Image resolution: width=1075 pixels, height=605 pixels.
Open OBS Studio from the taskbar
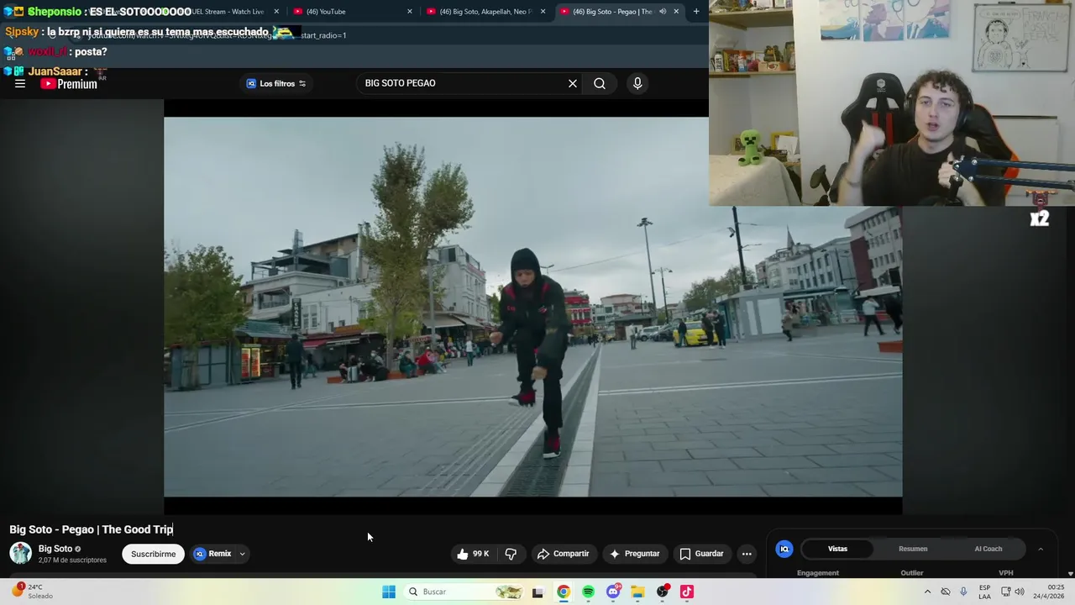click(663, 592)
